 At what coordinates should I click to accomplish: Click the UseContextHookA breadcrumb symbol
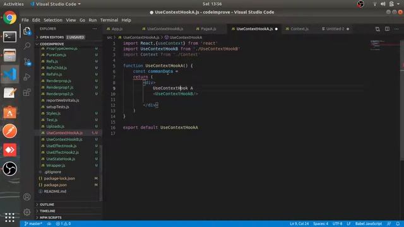[x=184, y=37]
